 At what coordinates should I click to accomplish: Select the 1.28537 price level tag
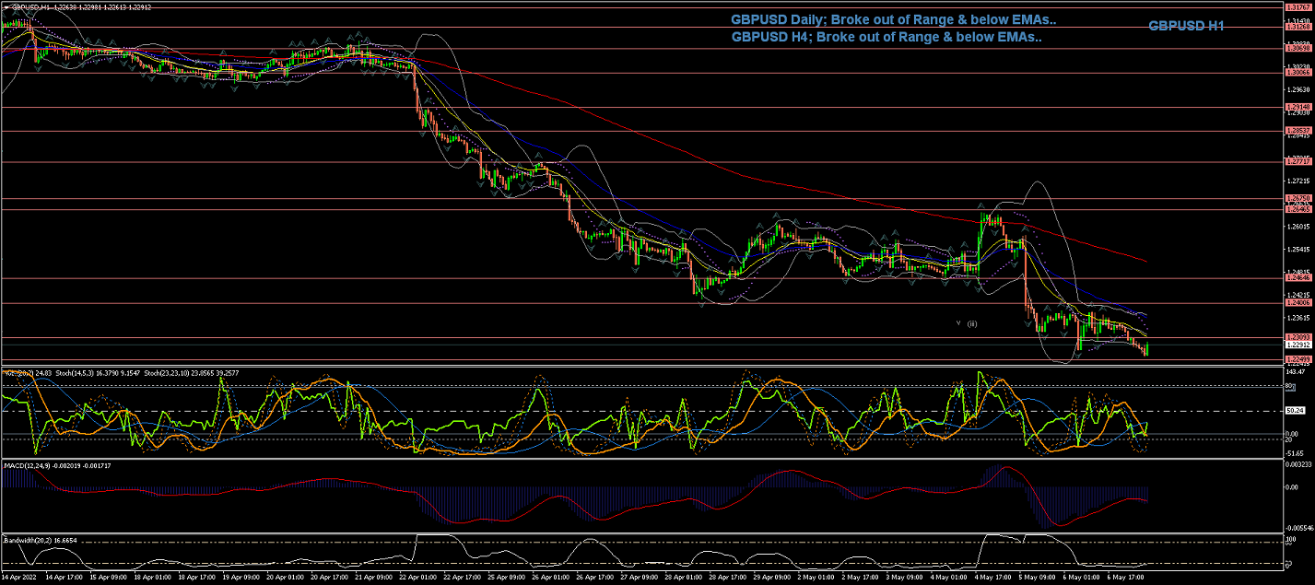pyautogui.click(x=1297, y=131)
